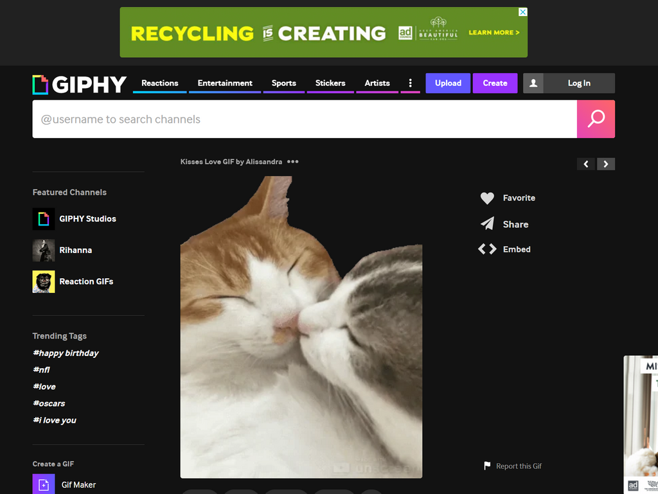658x494 pixels.
Task: Close the recycling banner ad
Action: 523,12
